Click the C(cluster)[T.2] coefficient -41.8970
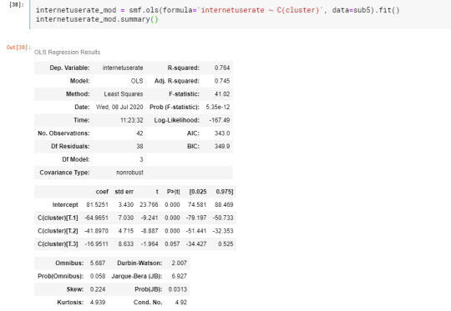 [x=96, y=231]
